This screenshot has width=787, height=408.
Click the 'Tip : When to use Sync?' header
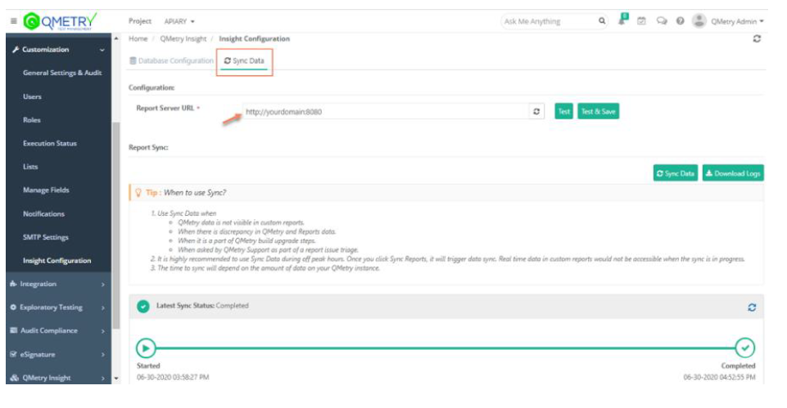click(186, 192)
